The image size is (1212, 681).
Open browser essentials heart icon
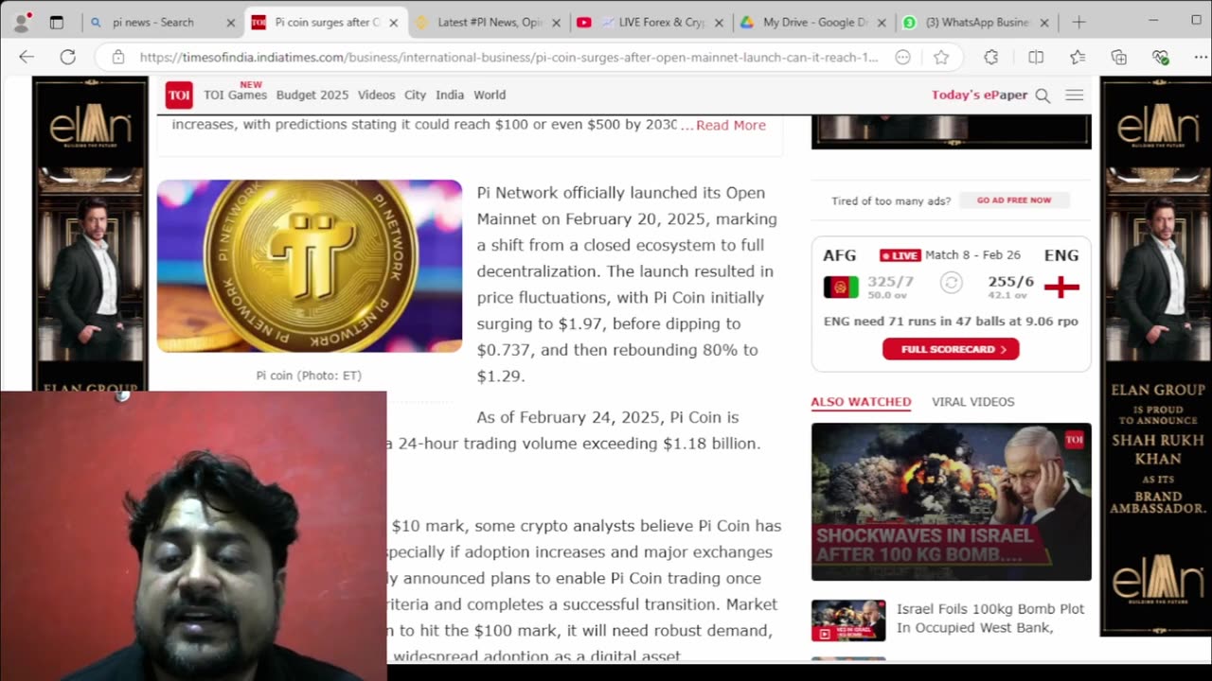(1161, 58)
